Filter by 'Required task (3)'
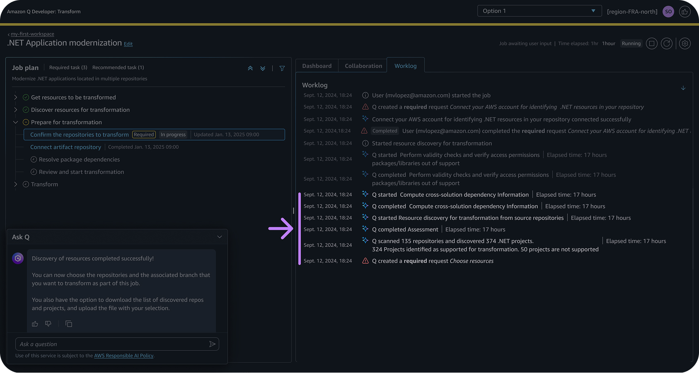Screen dimensions: 699x373 (68, 67)
